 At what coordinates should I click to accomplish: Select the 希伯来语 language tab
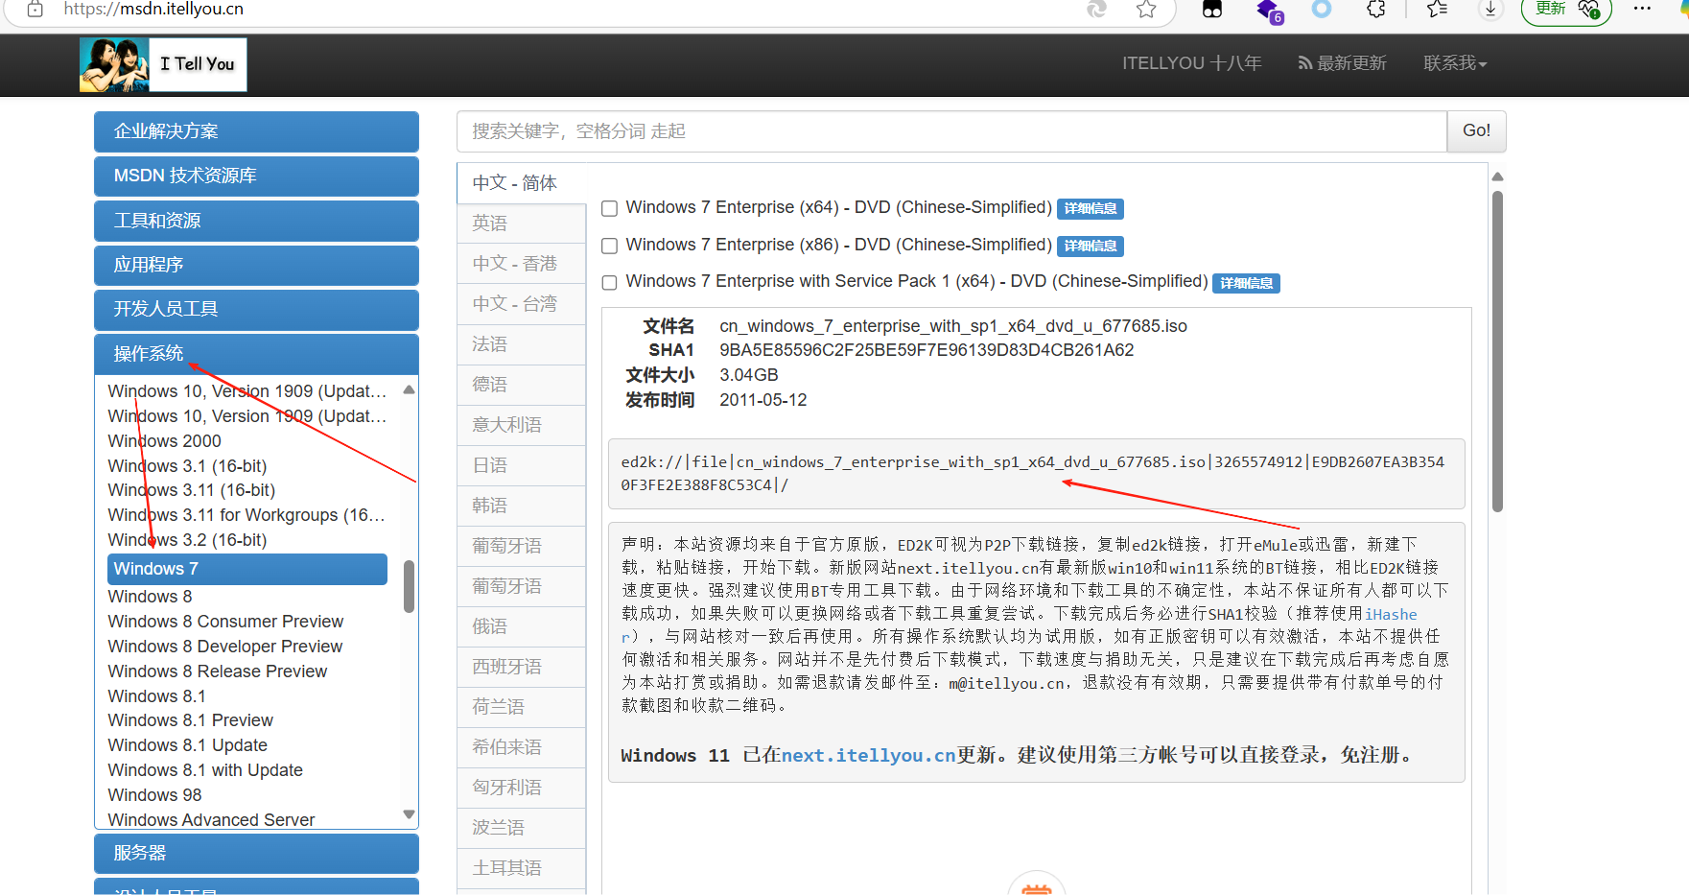tap(522, 747)
